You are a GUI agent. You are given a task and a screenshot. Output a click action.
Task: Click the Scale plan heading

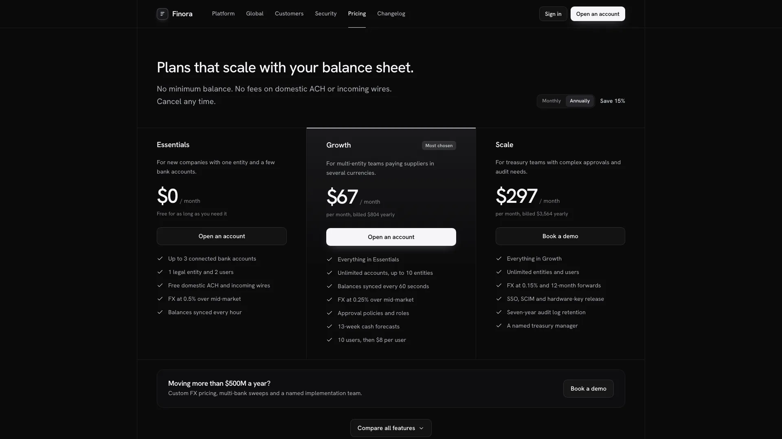(x=504, y=145)
